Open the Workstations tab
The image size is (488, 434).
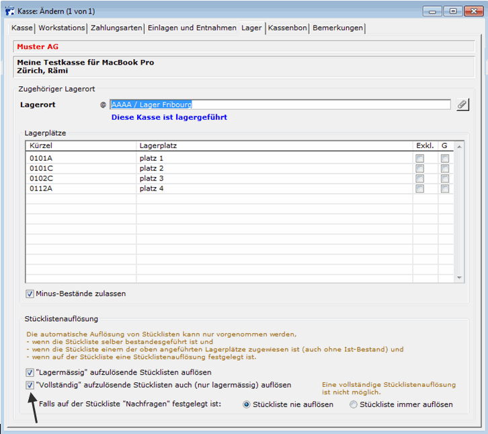point(62,28)
